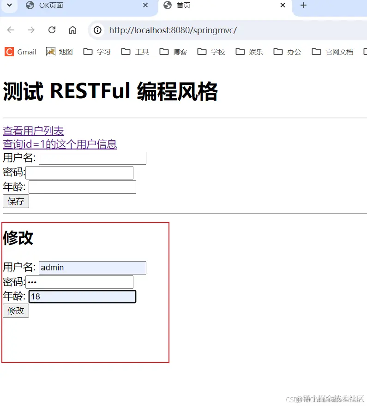Edit the masked 密码 field in 修改 form
This screenshot has height=406, width=367.
(79, 282)
